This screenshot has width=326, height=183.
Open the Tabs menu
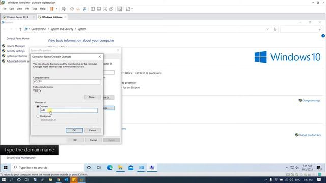pos(35,9)
